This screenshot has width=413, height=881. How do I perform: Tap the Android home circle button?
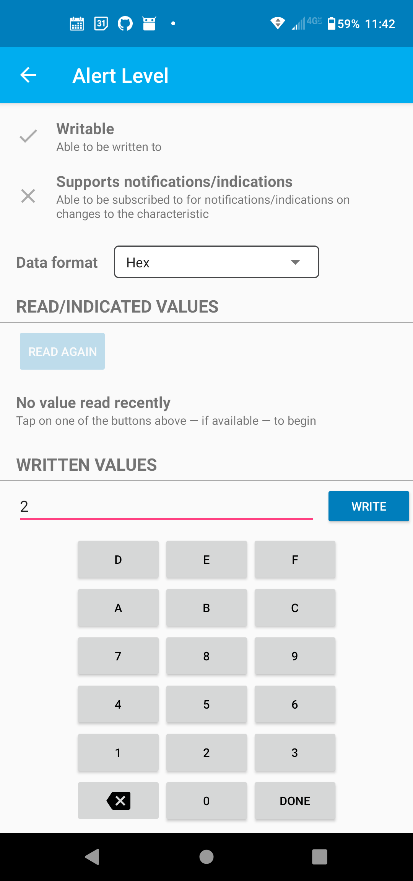point(206,857)
